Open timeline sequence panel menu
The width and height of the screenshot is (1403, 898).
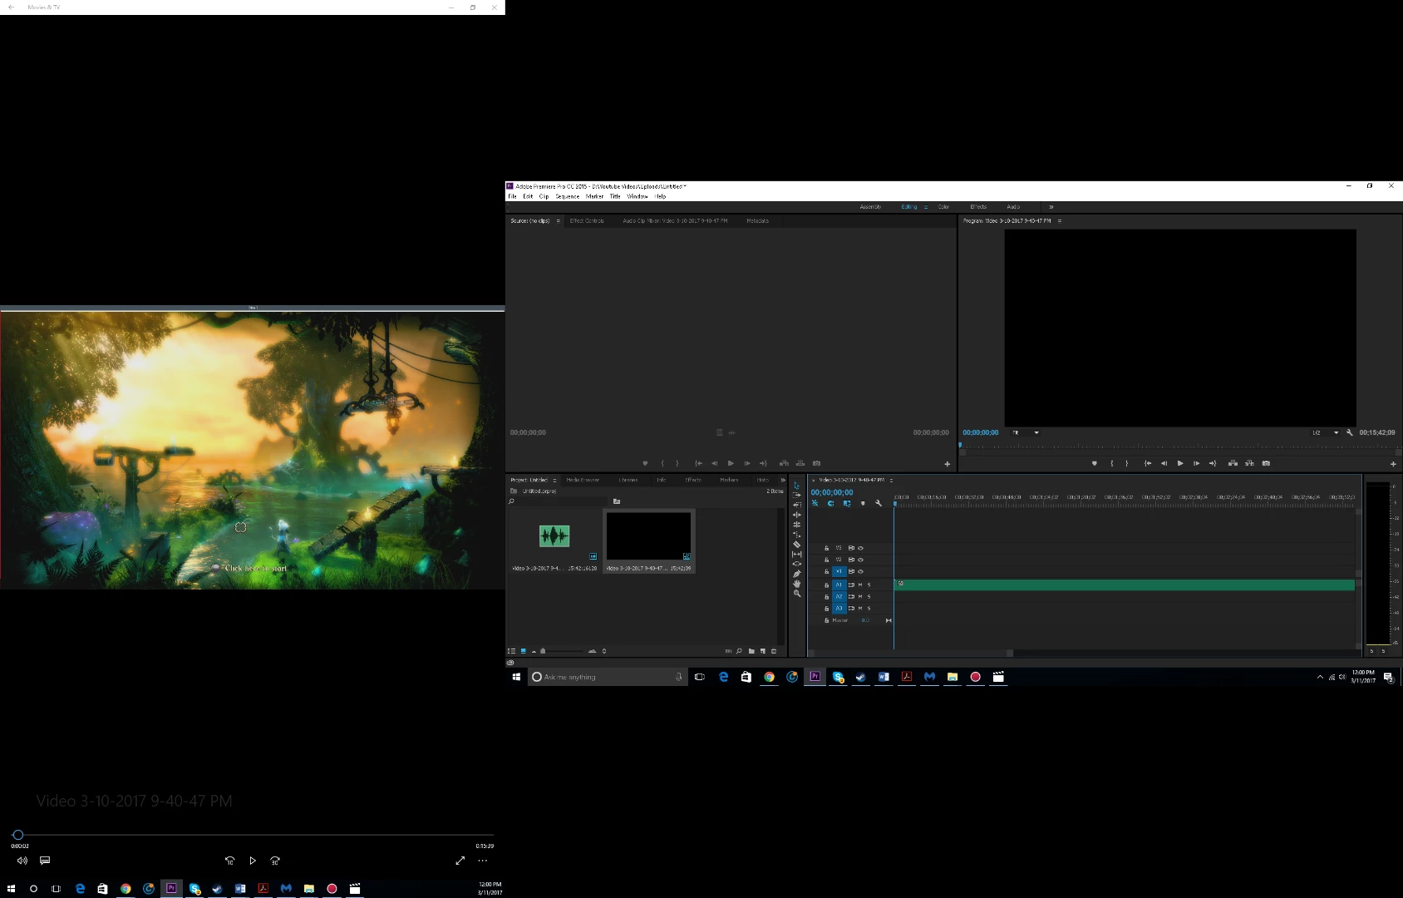(x=891, y=480)
